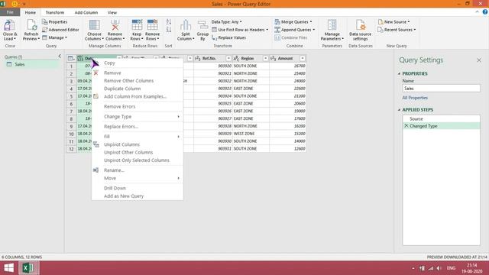
Task: Click the Merge Queries icon
Action: (x=277, y=22)
